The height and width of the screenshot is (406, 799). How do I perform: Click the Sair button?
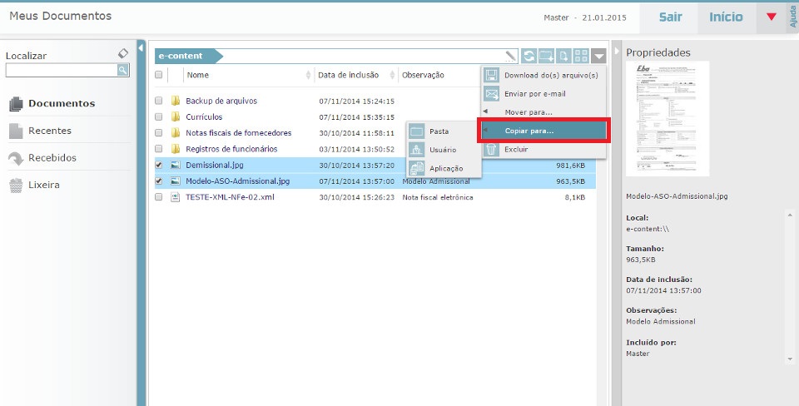point(670,17)
